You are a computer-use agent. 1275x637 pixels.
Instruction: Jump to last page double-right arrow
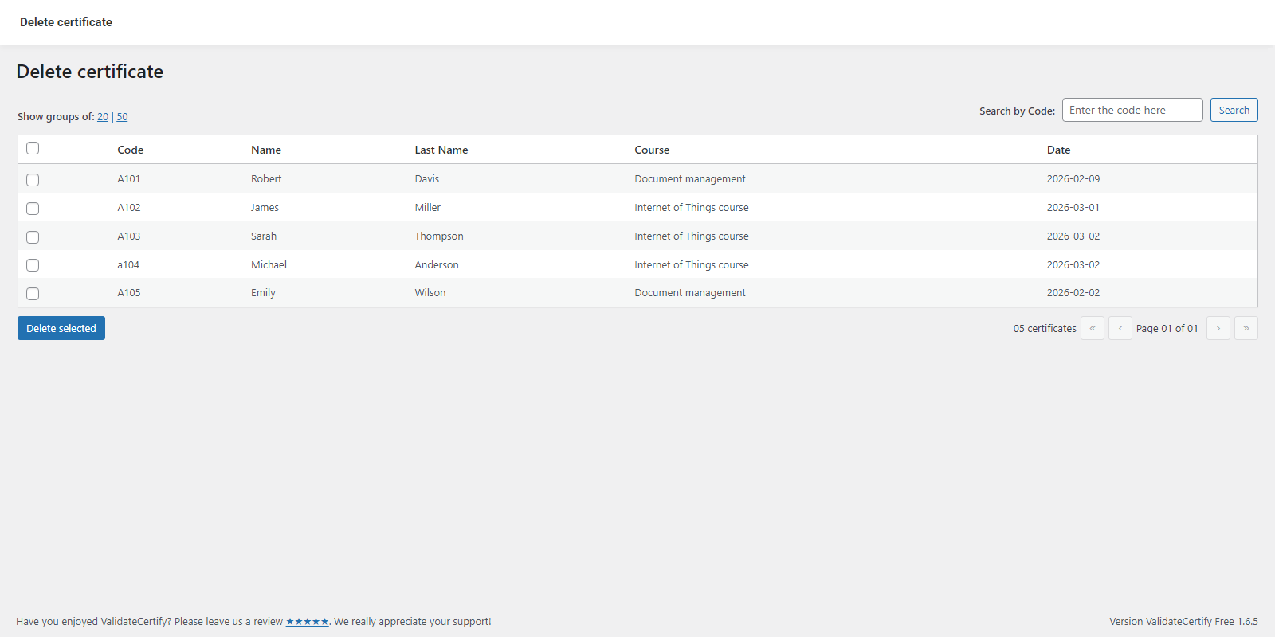(1246, 328)
